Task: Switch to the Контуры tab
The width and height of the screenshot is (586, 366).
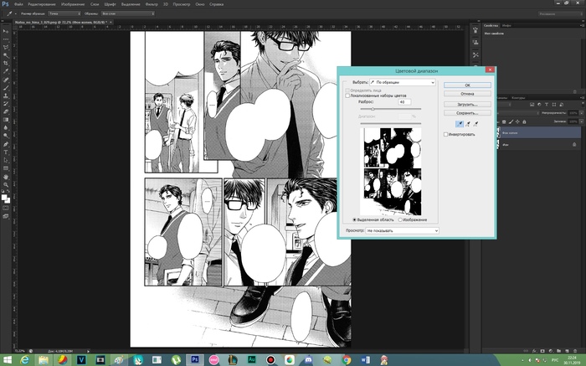Action: tap(518, 98)
